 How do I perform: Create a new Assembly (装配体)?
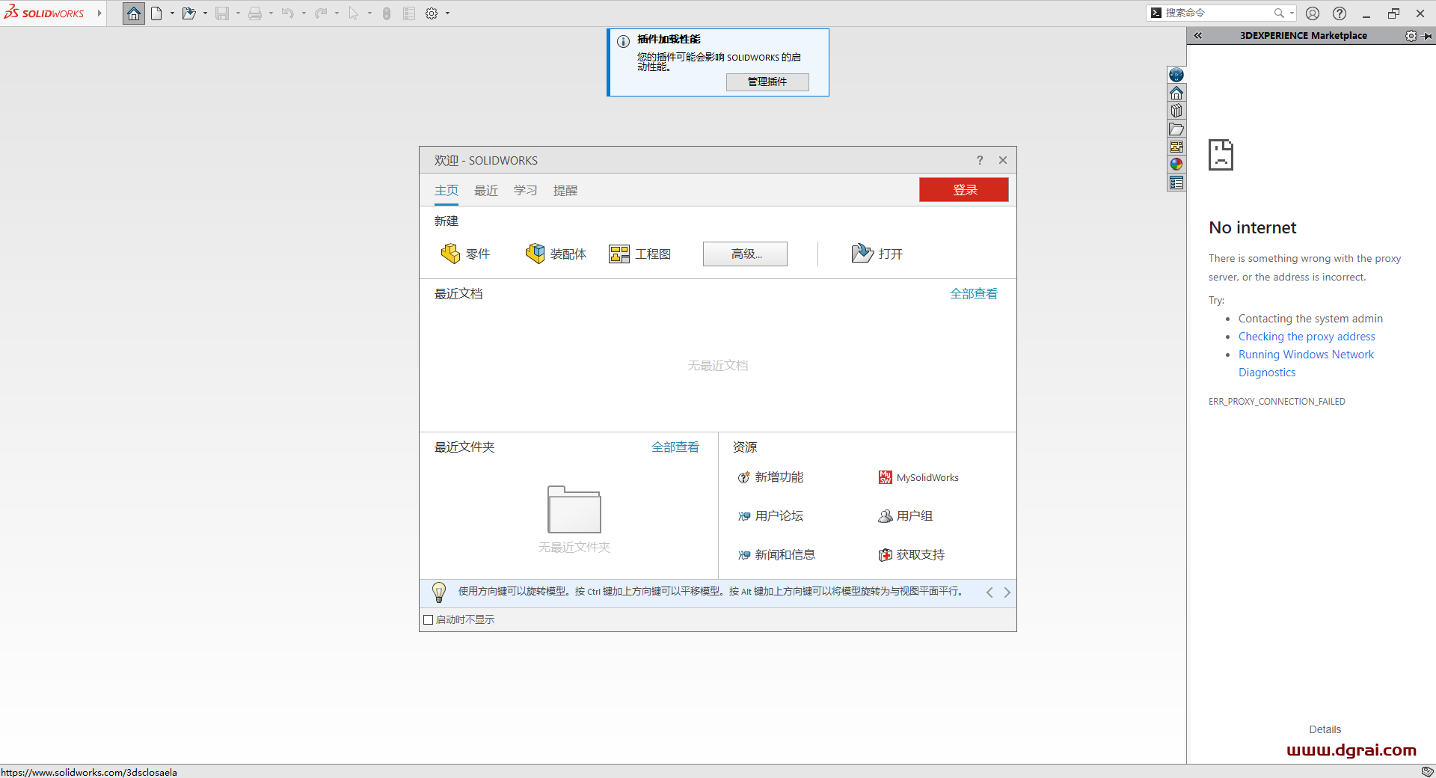click(x=556, y=254)
